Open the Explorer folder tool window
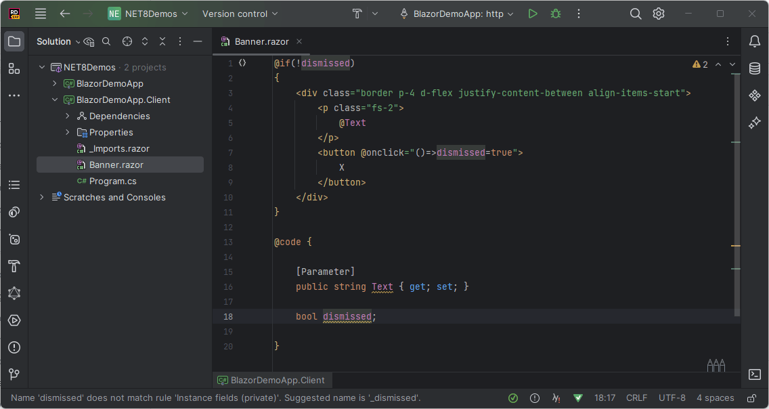 coord(14,42)
